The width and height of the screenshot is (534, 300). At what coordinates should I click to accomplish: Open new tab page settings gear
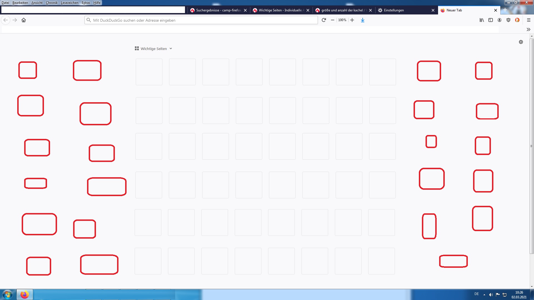521,42
